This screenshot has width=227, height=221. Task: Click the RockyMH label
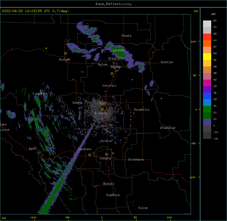point(65,60)
